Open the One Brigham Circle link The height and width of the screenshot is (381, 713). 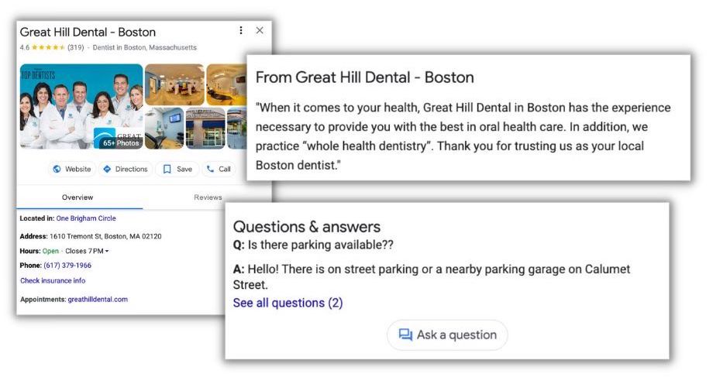tap(86, 218)
